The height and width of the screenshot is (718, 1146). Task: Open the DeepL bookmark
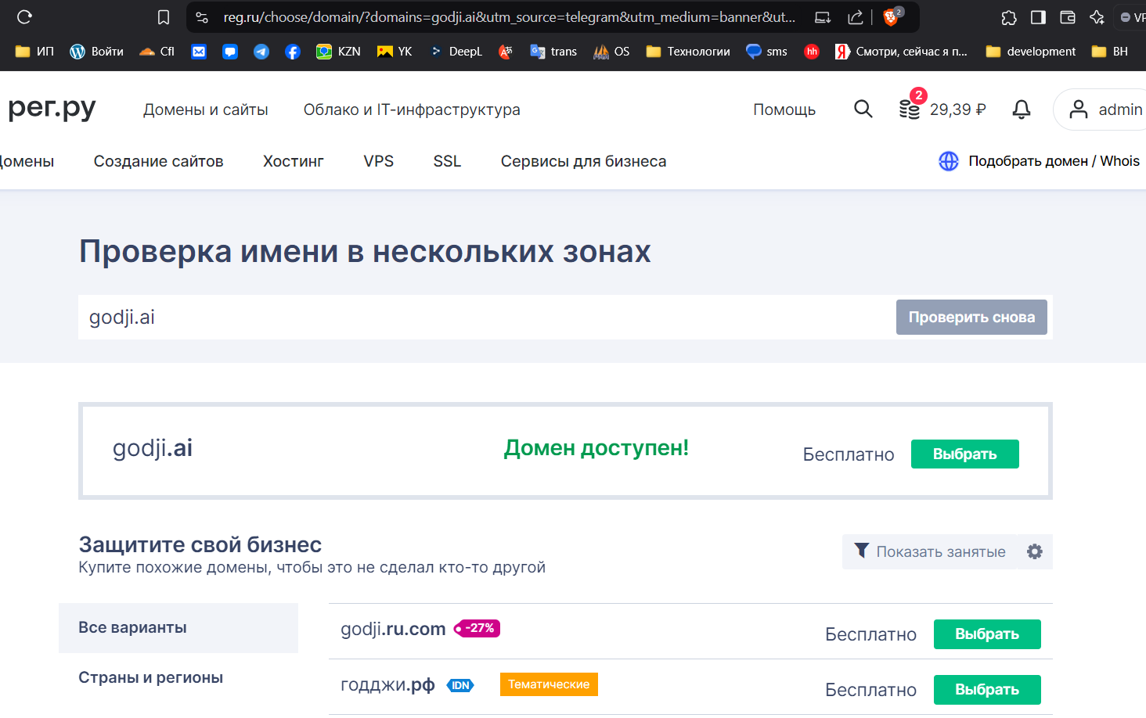click(x=456, y=52)
